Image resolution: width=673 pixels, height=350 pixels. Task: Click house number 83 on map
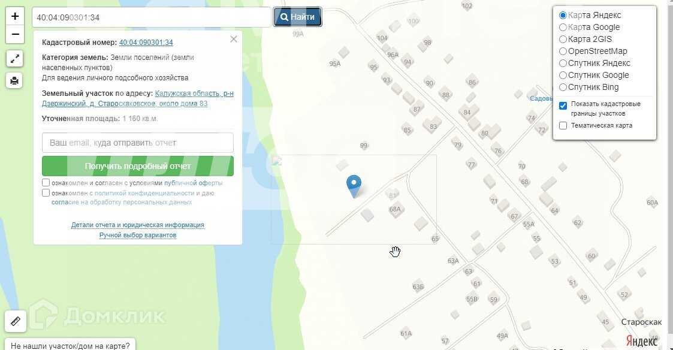[433, 126]
